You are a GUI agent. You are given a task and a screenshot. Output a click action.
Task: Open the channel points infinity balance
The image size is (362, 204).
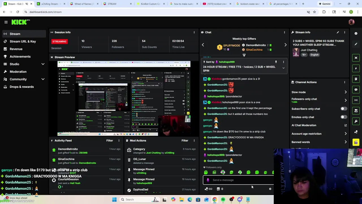click(208, 189)
